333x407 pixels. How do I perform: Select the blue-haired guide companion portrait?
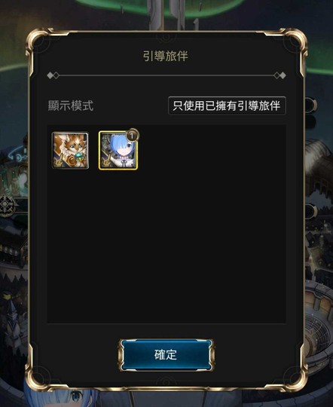click(118, 151)
